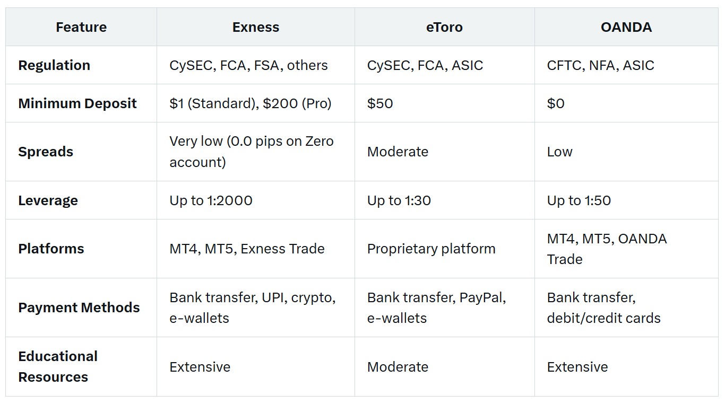The image size is (725, 404).
Task: Select the Platforms row label
Action: (51, 249)
